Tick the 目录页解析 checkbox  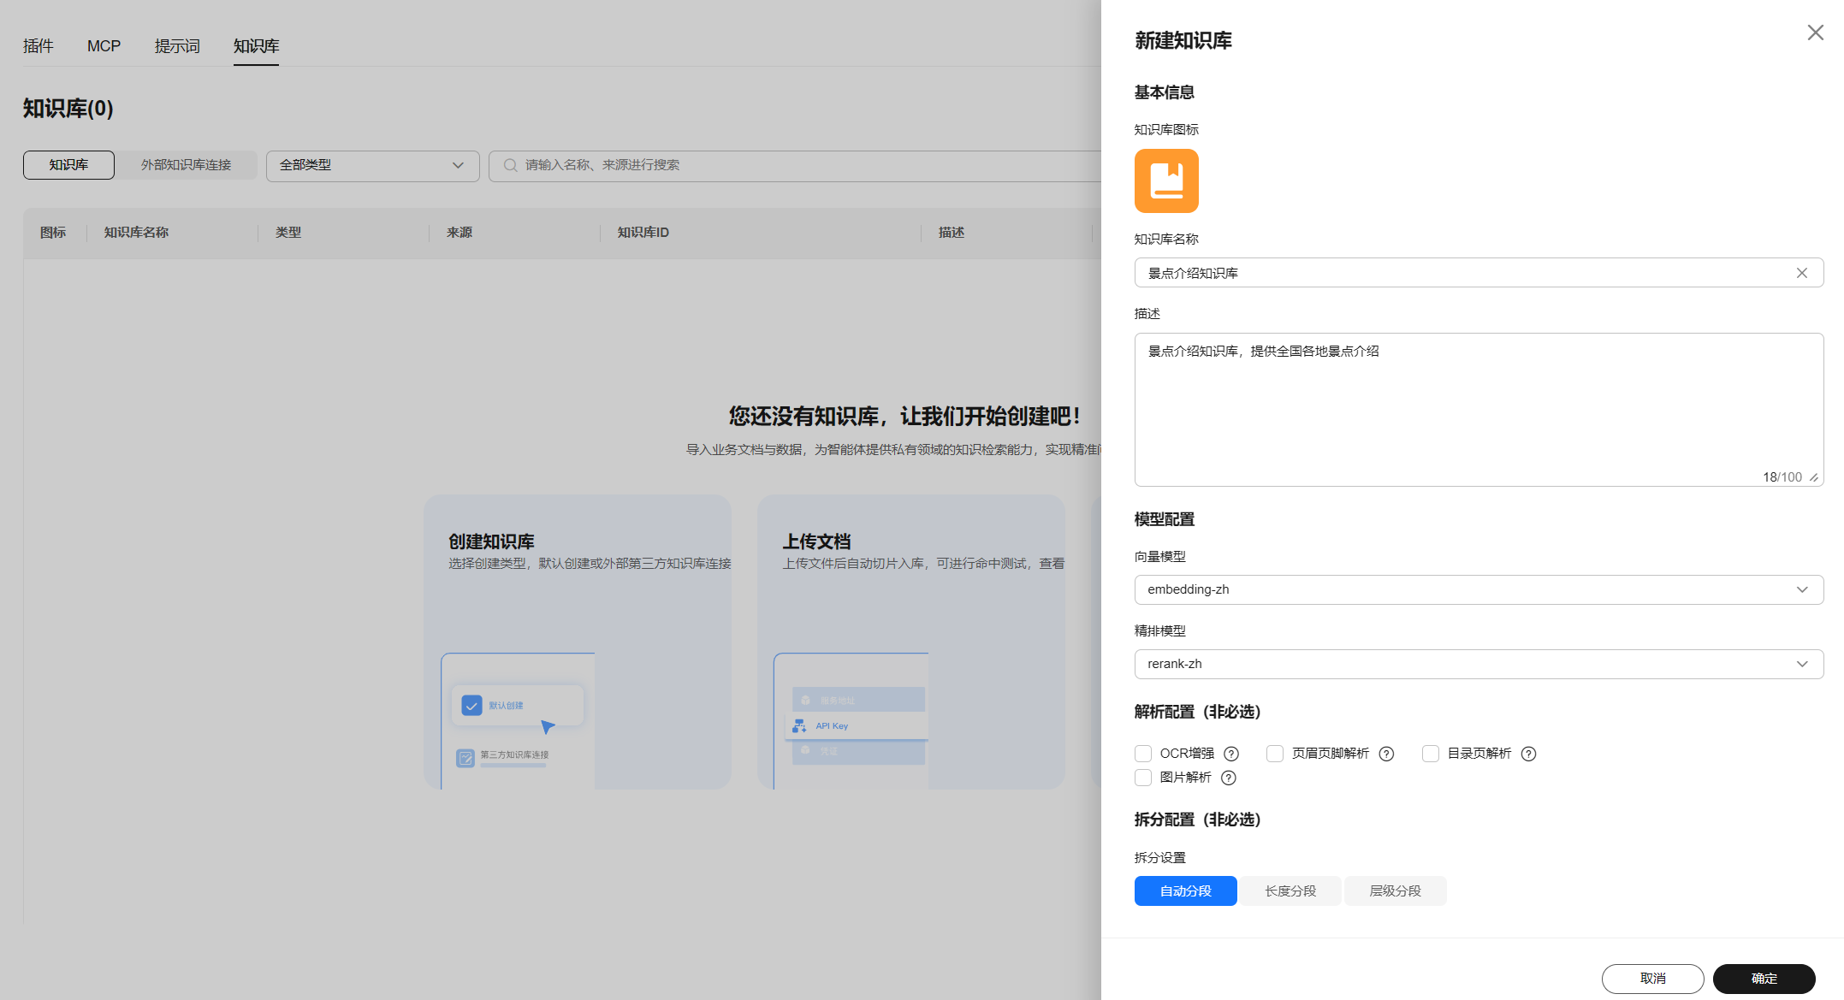(1430, 754)
